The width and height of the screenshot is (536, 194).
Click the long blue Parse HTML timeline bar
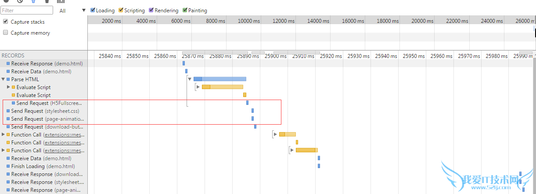click(x=220, y=79)
